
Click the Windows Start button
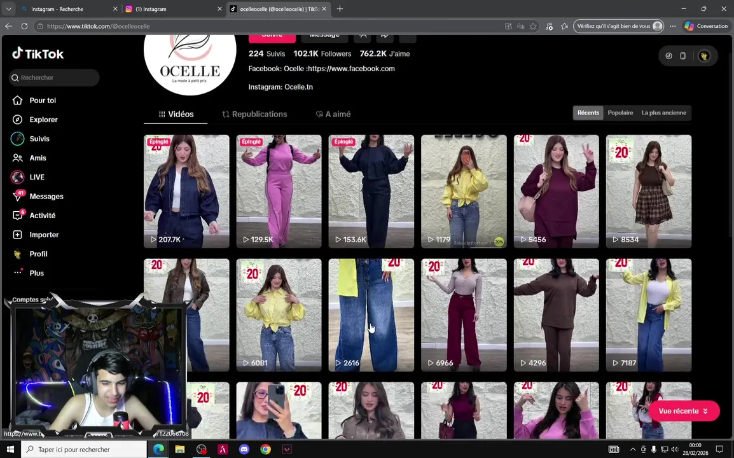(10, 449)
